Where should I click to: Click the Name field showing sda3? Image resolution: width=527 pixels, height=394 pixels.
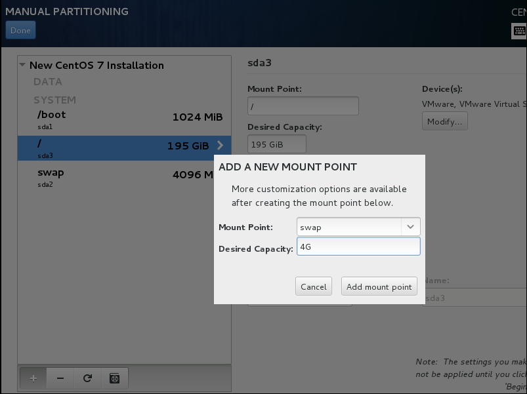tap(474, 298)
